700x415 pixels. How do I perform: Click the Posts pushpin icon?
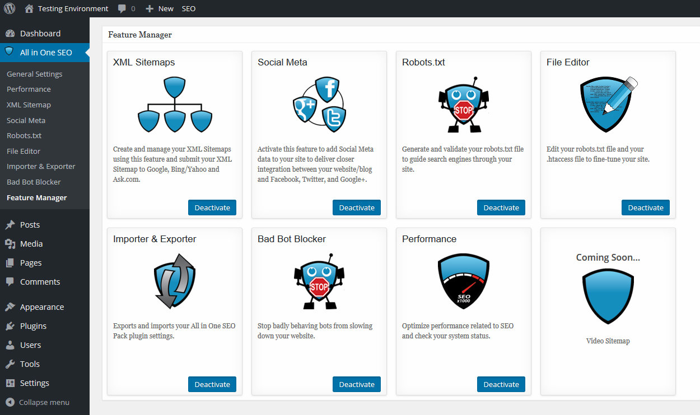(x=10, y=225)
